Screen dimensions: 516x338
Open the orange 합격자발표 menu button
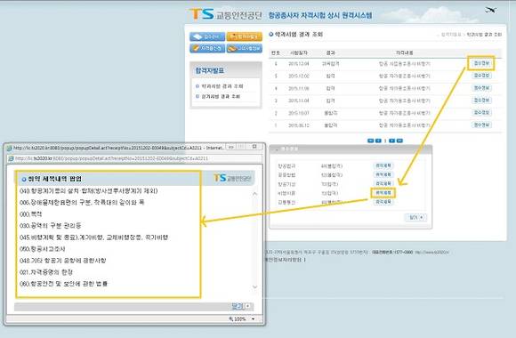(x=245, y=36)
